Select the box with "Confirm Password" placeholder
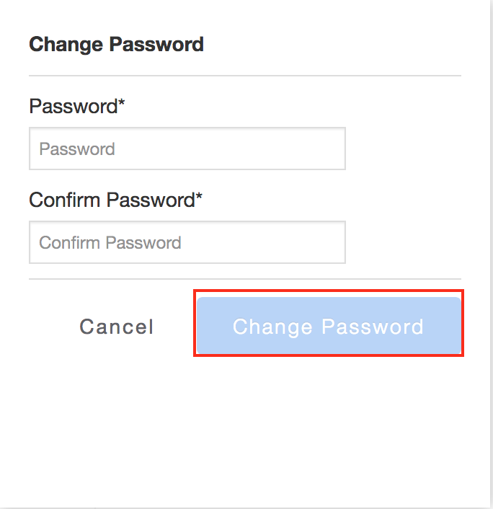This screenshot has height=509, width=493. (x=187, y=242)
